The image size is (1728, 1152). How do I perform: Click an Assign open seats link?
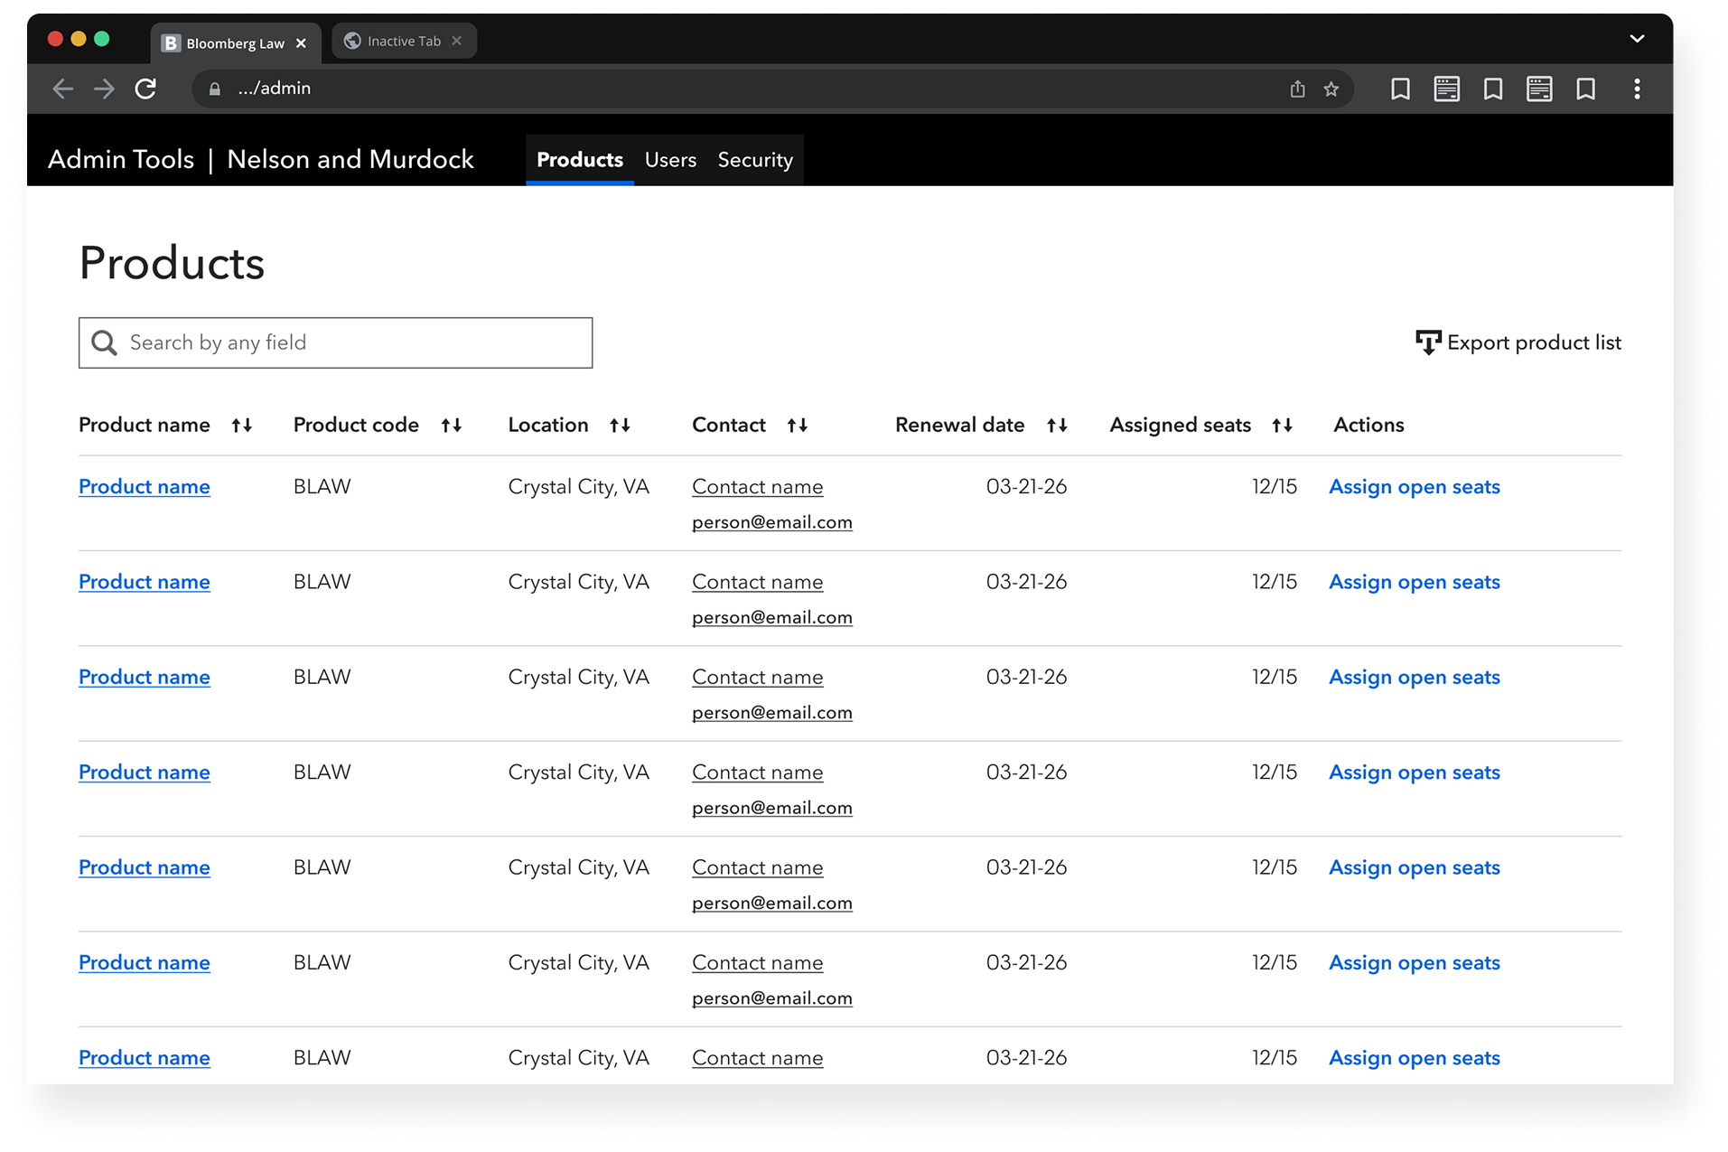[1413, 486]
